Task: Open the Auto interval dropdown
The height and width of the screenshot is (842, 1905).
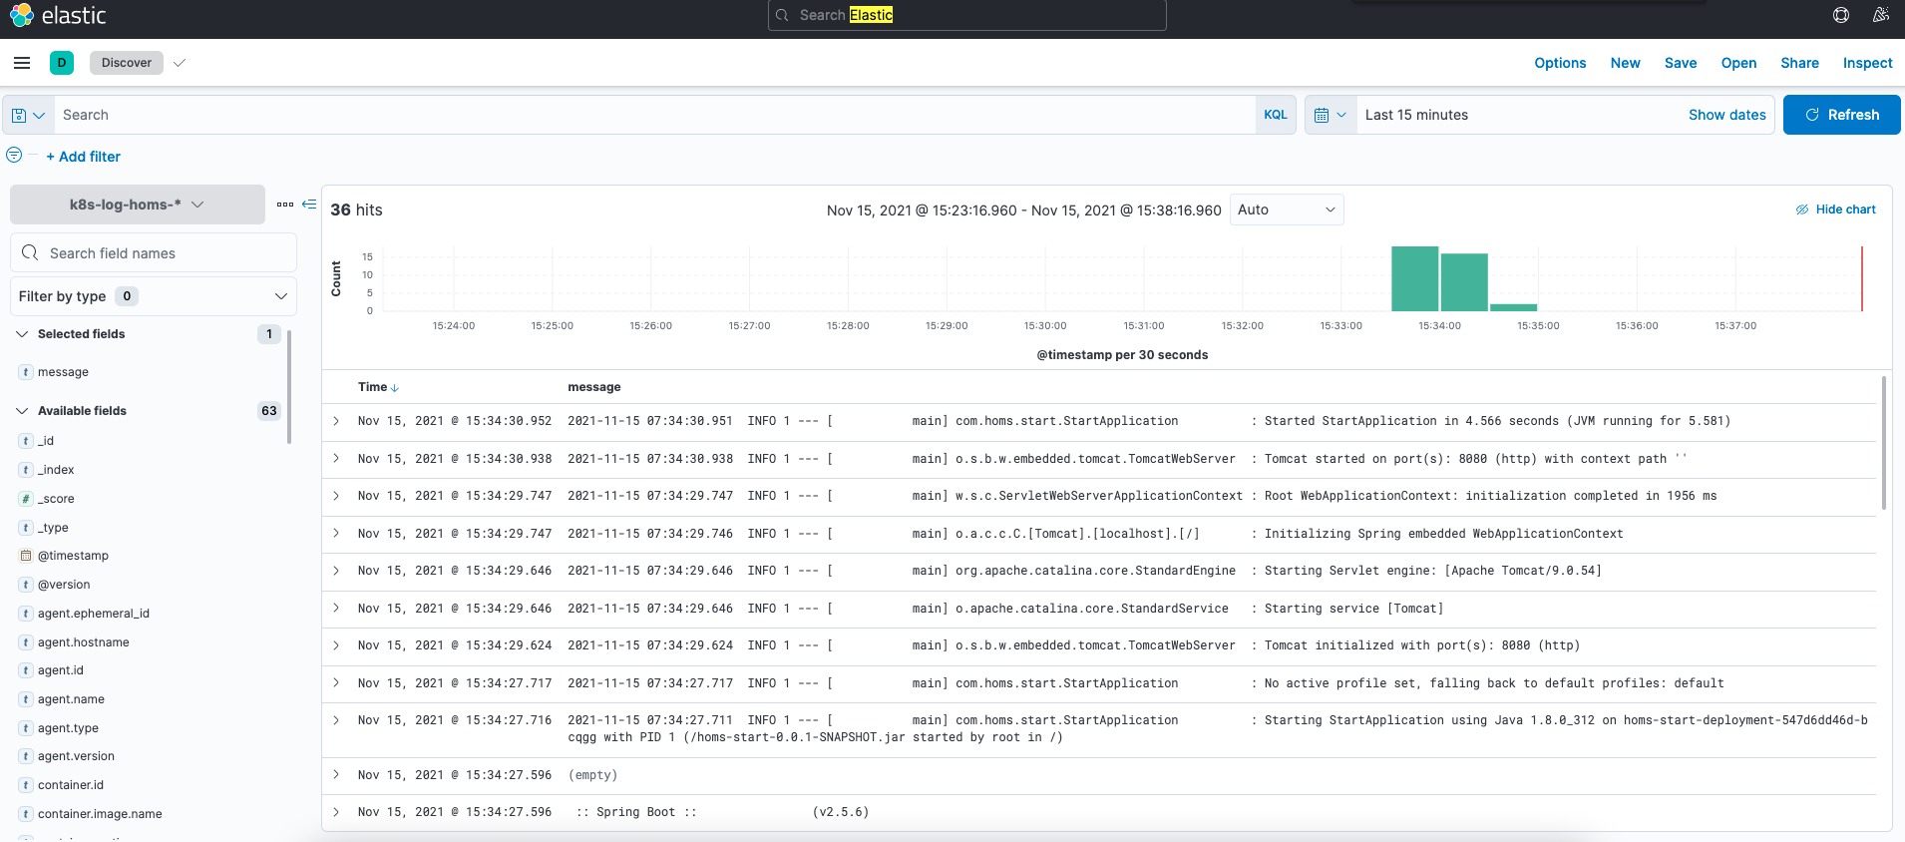Action: pyautogui.click(x=1286, y=210)
